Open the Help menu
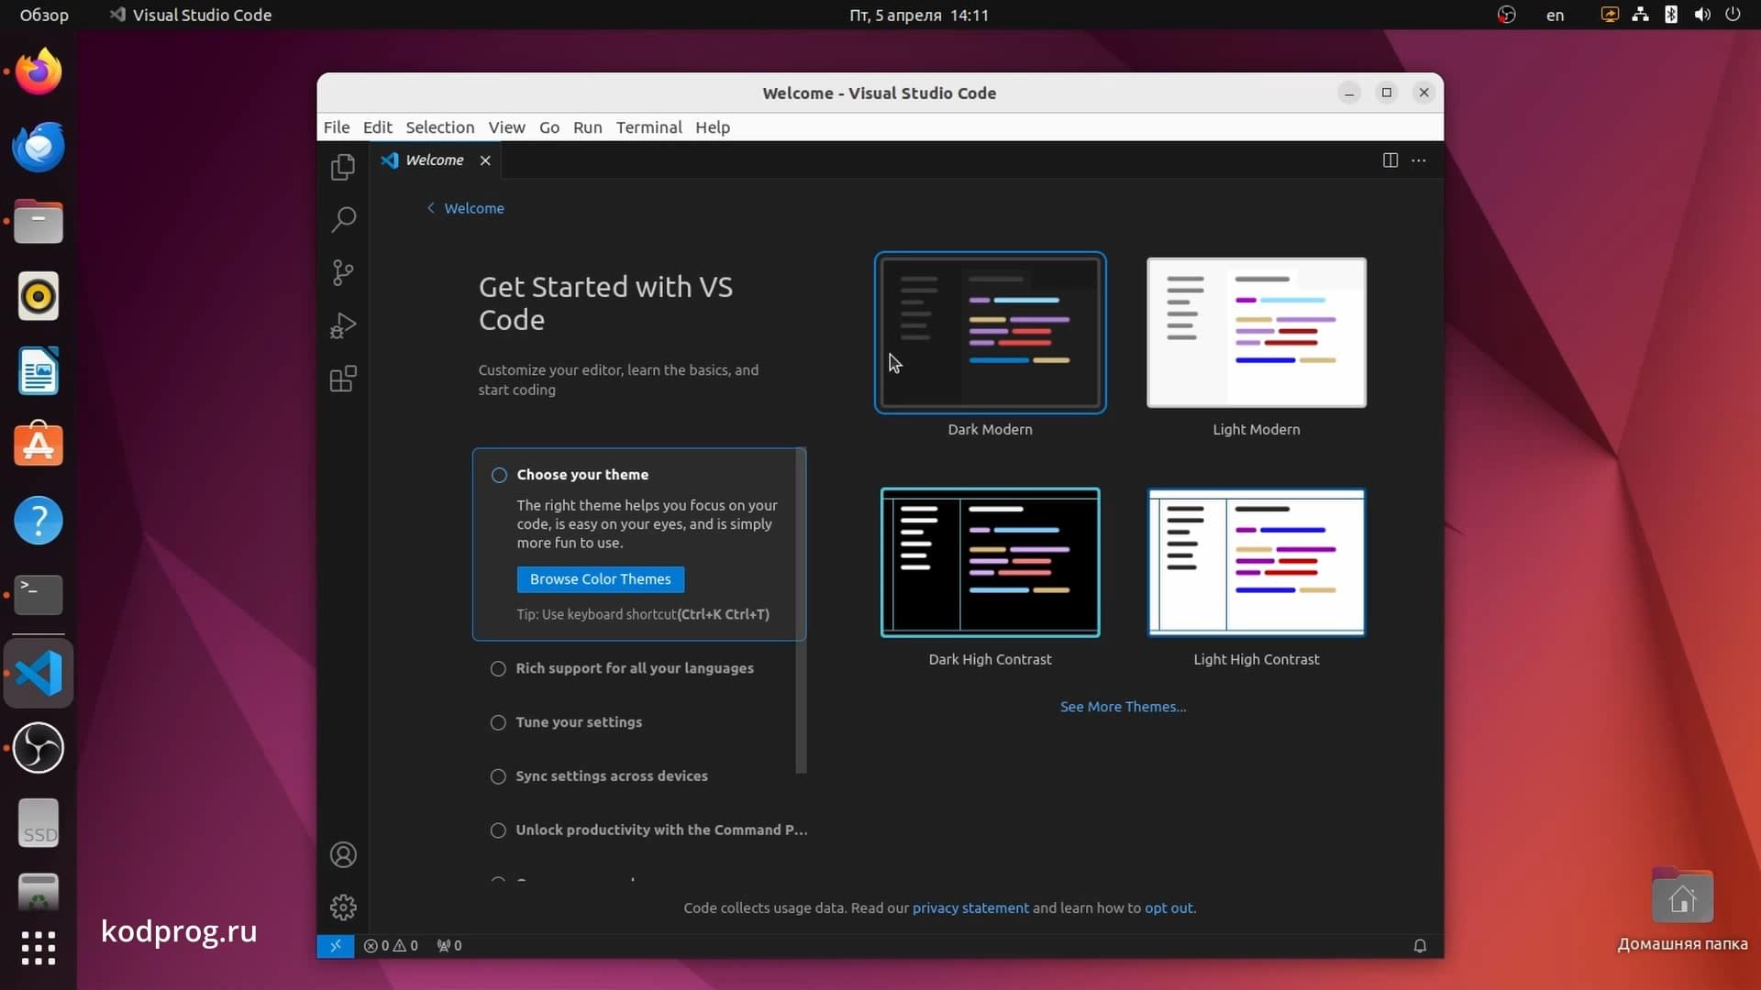This screenshot has width=1761, height=990. coord(713,127)
